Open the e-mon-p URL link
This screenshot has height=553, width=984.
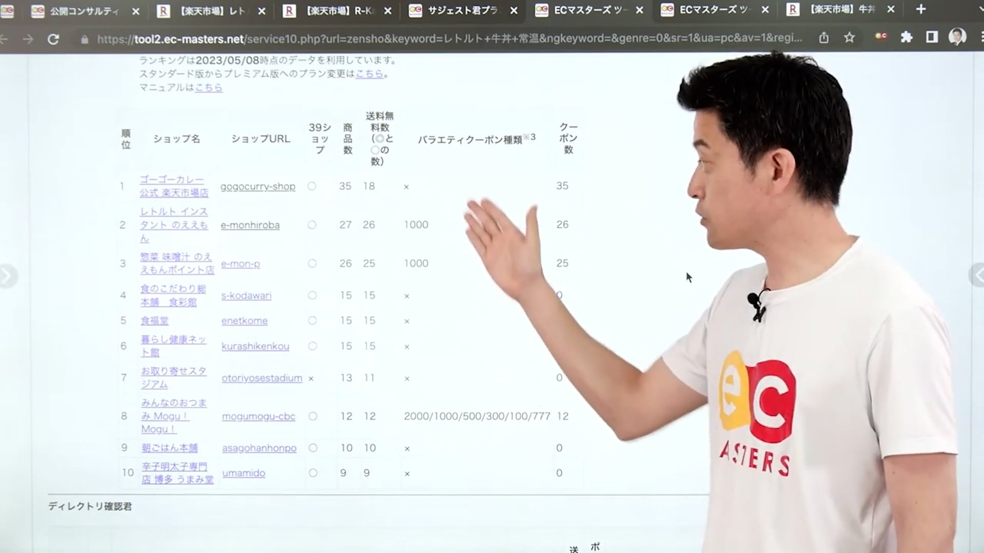point(240,264)
